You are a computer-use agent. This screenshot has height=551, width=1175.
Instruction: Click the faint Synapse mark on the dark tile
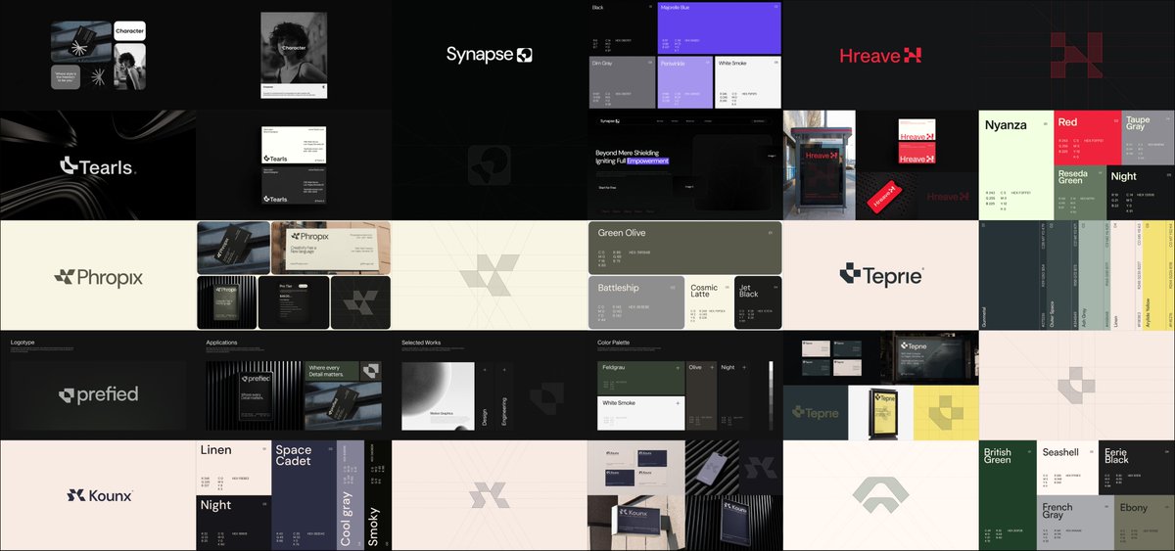click(489, 164)
